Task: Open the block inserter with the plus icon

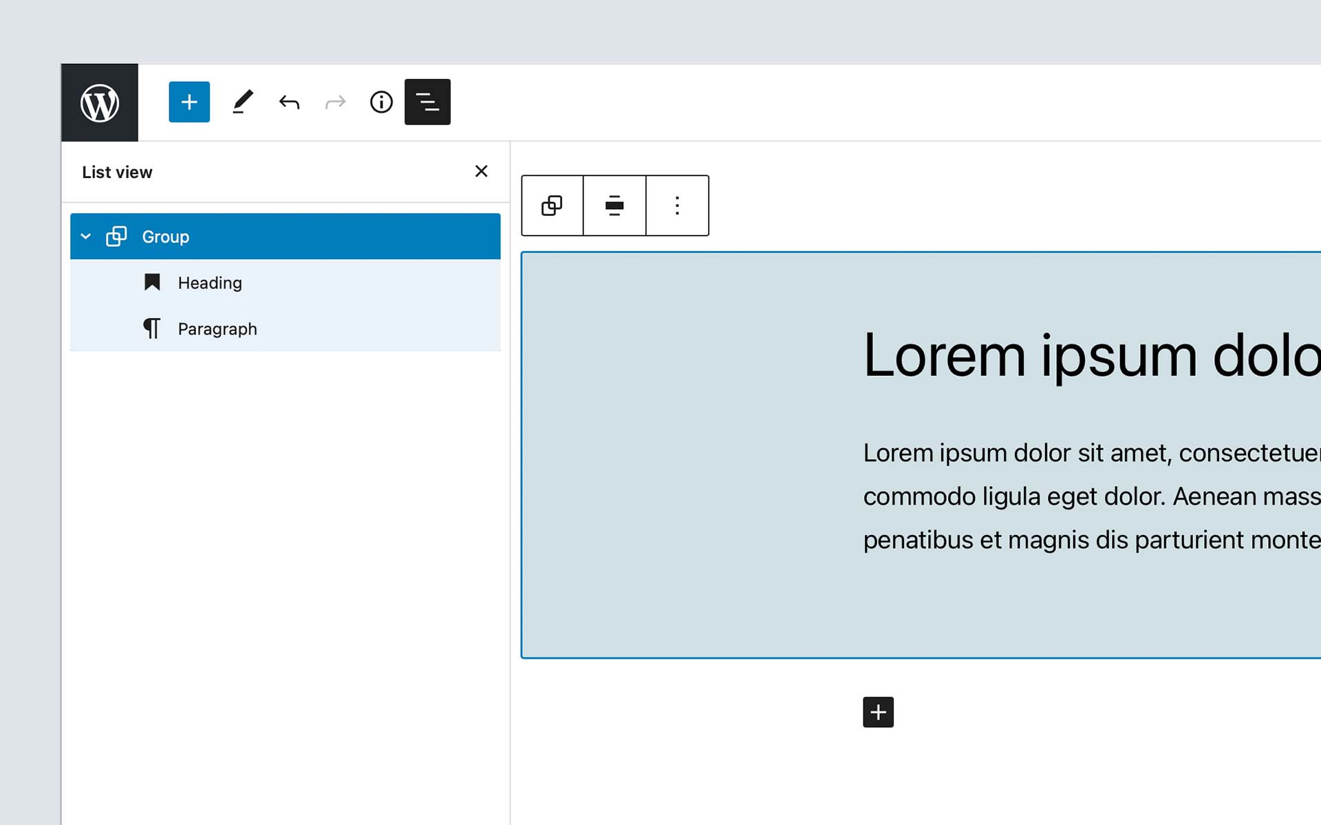Action: coord(189,102)
